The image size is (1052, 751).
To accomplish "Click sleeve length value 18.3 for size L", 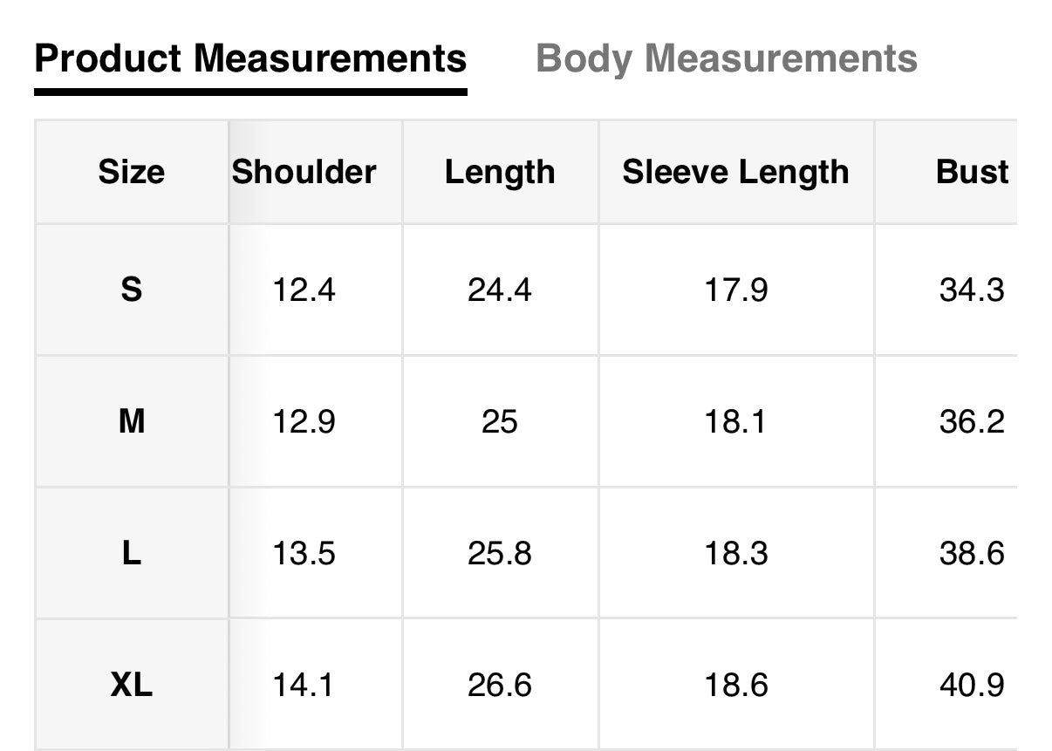I will point(735,554).
